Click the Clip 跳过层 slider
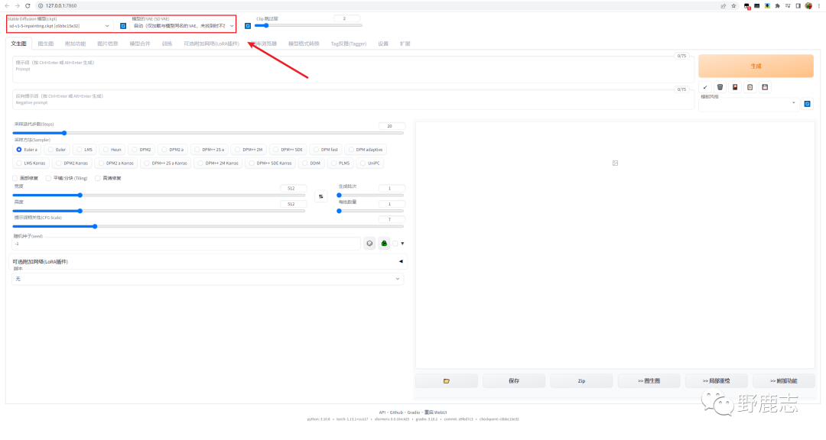 click(308, 25)
